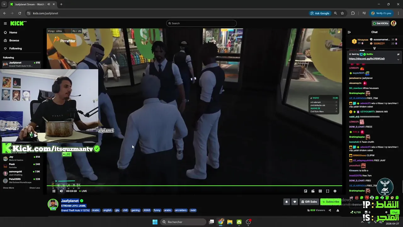This screenshot has height=227, width=403.
Task: Go back in the browser
Action: pyautogui.click(x=4, y=13)
